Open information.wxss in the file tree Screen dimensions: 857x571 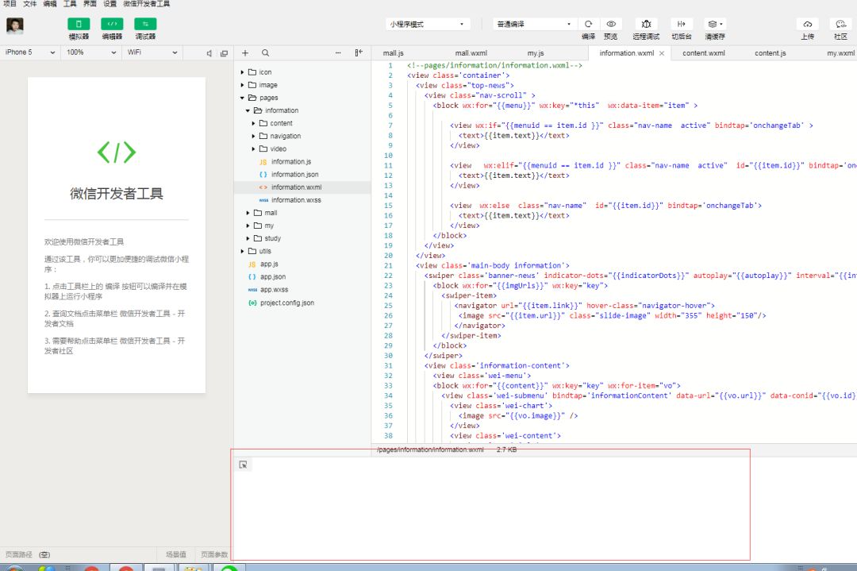(x=295, y=200)
